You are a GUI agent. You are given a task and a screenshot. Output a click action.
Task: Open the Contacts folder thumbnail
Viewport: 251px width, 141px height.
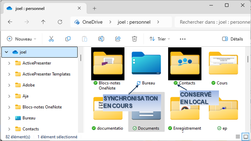(185, 64)
